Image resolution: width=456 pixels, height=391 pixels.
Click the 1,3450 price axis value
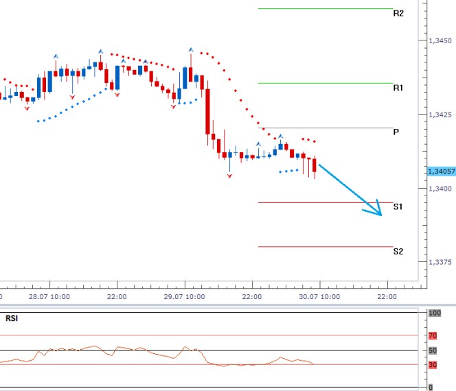[x=440, y=40]
